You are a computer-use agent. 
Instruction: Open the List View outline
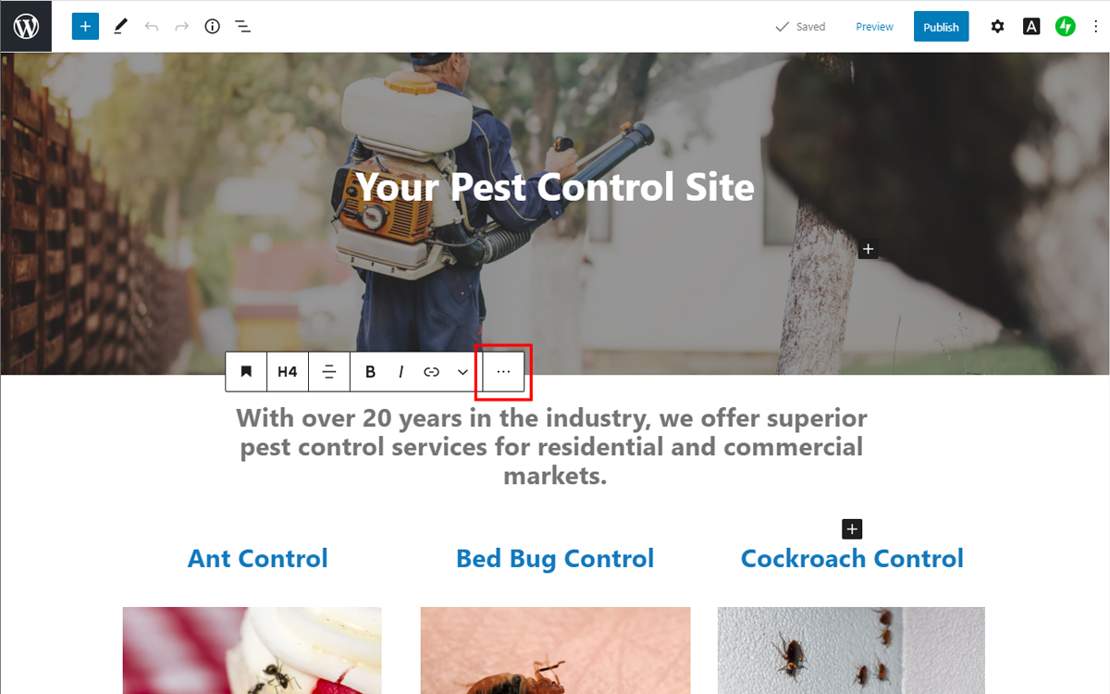(242, 26)
